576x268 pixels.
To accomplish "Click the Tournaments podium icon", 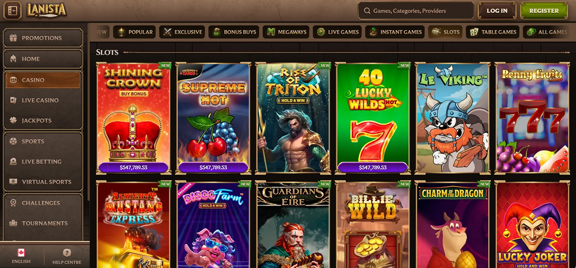I will 13,223.
